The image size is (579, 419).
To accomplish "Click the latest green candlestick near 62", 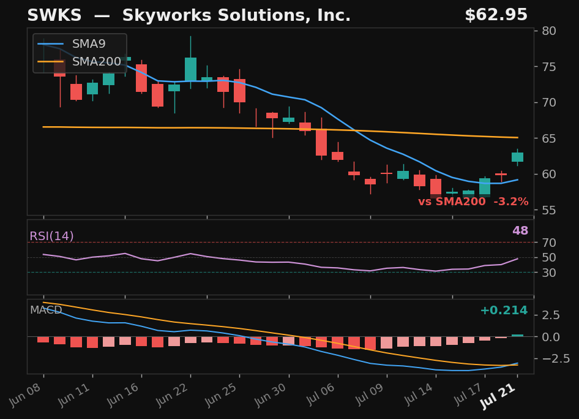I will coord(517,157).
